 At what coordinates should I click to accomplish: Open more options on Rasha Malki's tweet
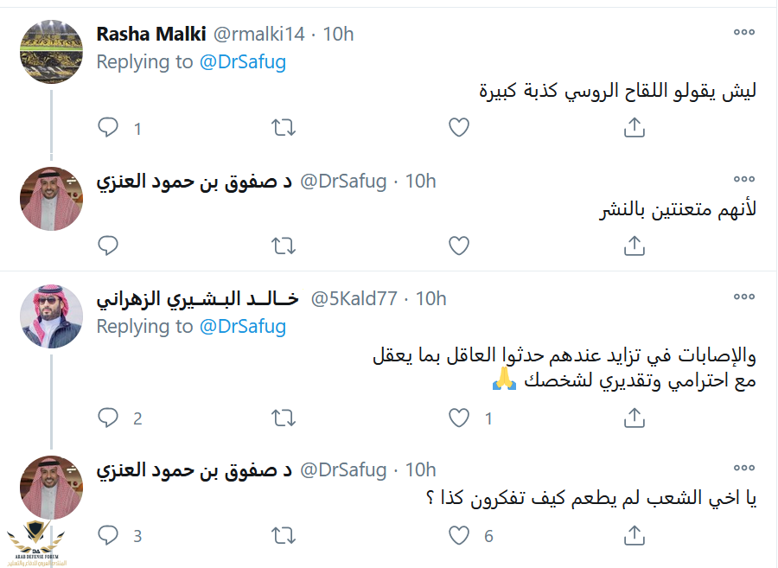click(743, 32)
